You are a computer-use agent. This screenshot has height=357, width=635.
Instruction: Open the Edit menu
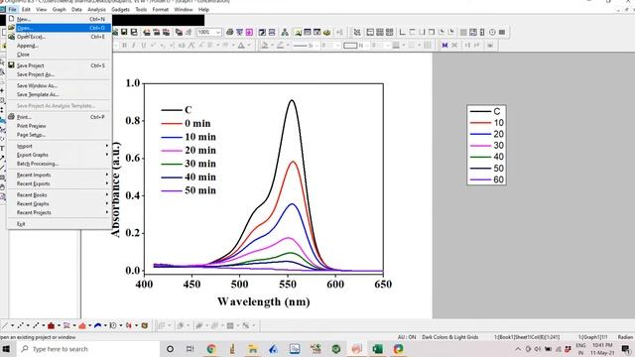click(x=26, y=9)
